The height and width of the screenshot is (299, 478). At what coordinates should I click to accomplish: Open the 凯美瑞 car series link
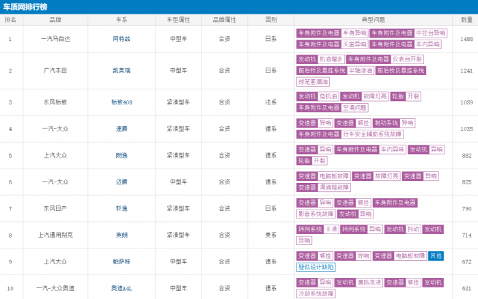122,71
